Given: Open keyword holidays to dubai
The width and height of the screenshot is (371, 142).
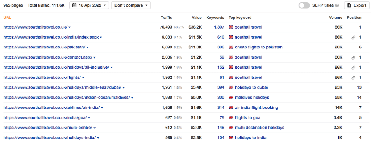Looking at the screenshot, I should 251,87.
